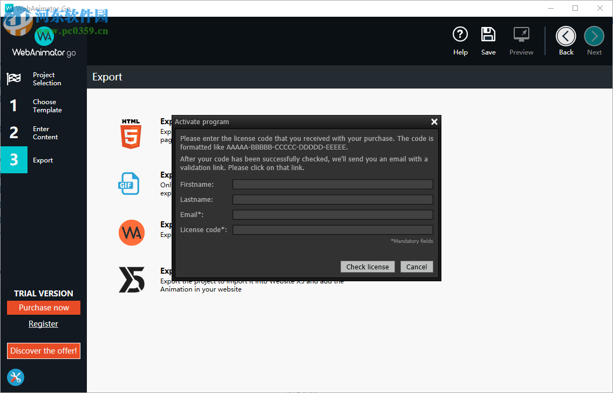Select step 3 Export
613x393 pixels.
pos(43,160)
